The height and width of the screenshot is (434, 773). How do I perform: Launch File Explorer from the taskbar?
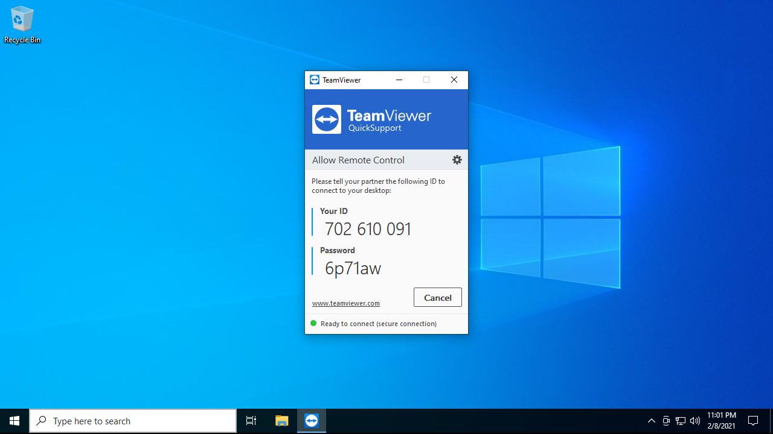coord(281,421)
